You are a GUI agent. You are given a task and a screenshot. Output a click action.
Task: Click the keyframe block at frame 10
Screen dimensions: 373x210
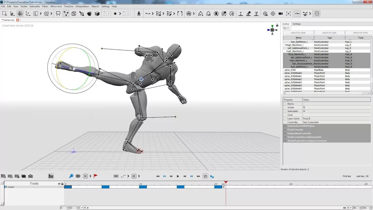(143, 187)
